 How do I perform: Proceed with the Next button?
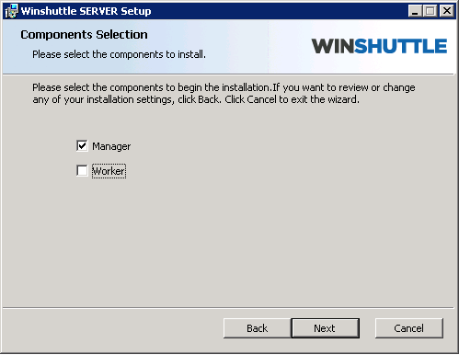click(x=325, y=328)
